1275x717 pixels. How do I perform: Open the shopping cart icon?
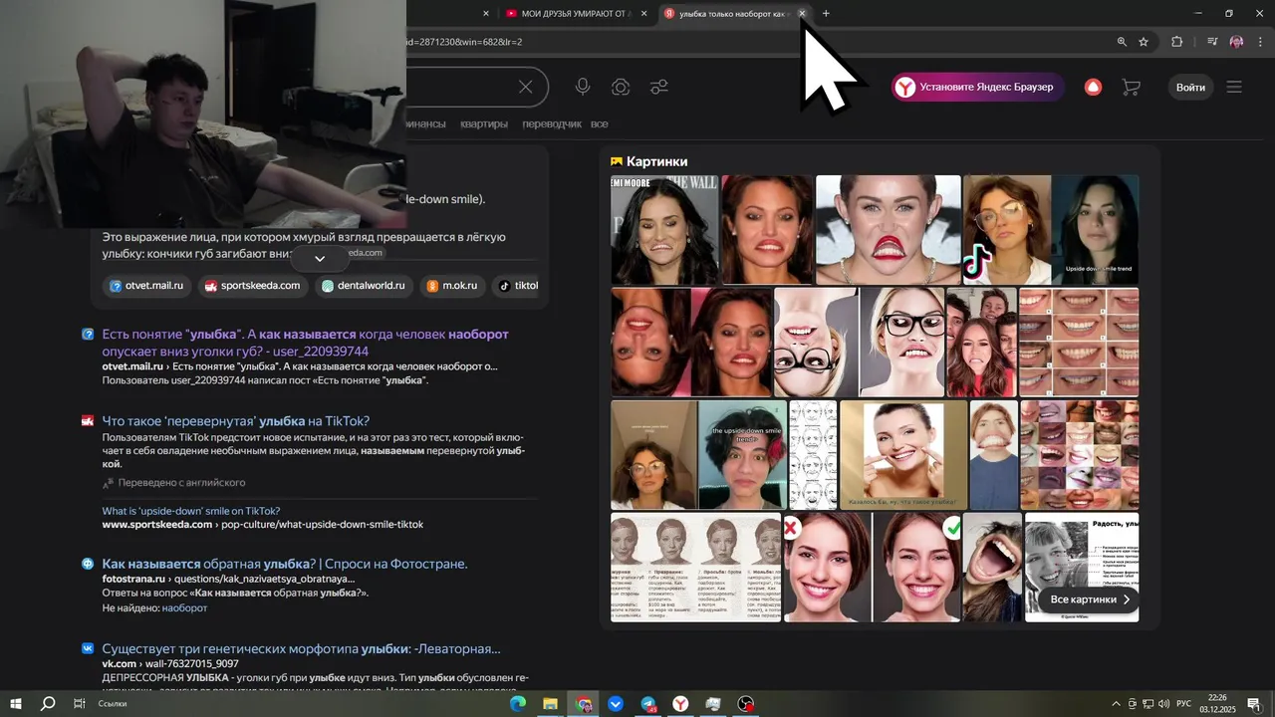(1131, 87)
